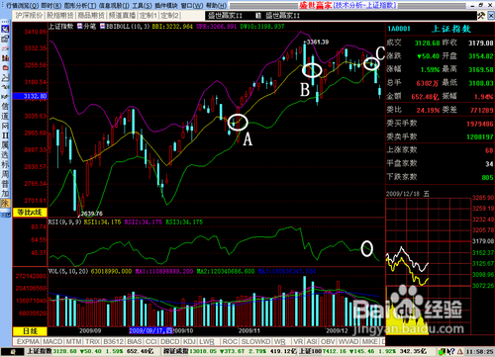Open the 行情浏览(Q) menu
Viewport: 495px width, 357px height.
pyautogui.click(x=22, y=6)
